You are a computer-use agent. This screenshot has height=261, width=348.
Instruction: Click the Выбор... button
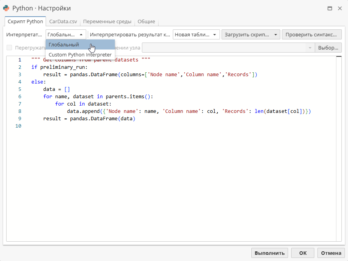click(328, 48)
